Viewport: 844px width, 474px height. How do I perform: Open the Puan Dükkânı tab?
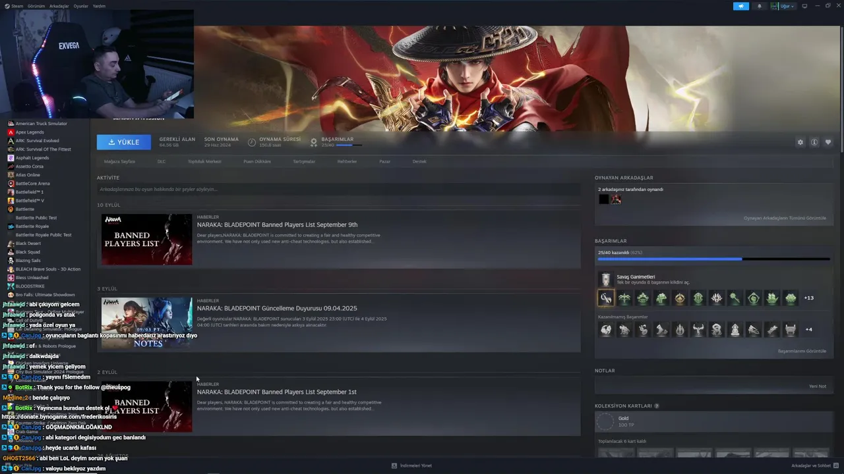pyautogui.click(x=257, y=161)
